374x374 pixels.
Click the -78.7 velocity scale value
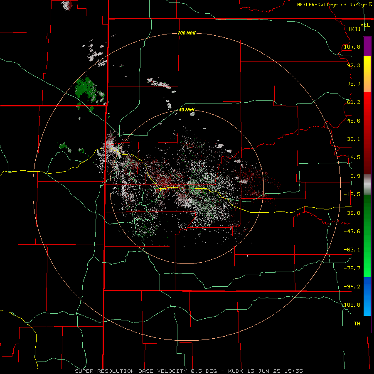(x=352, y=268)
